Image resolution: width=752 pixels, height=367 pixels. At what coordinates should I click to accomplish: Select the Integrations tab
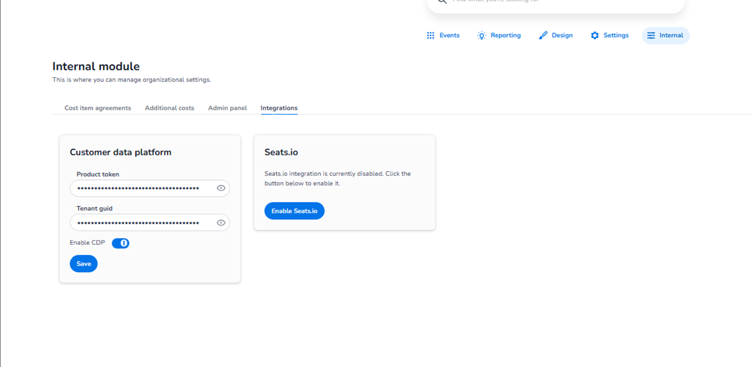click(x=279, y=108)
